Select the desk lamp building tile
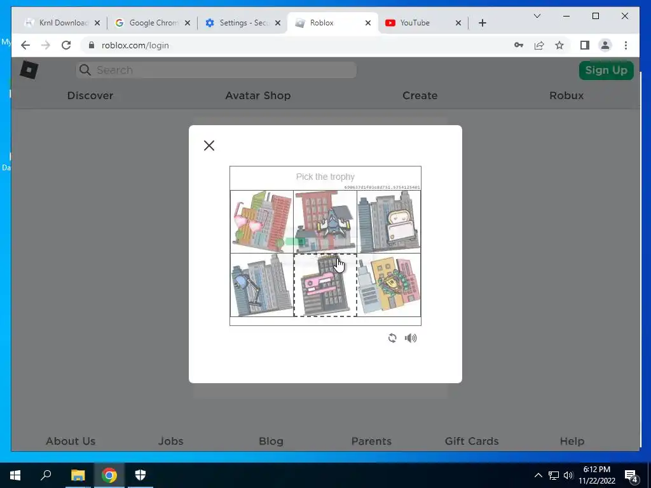 (262, 285)
